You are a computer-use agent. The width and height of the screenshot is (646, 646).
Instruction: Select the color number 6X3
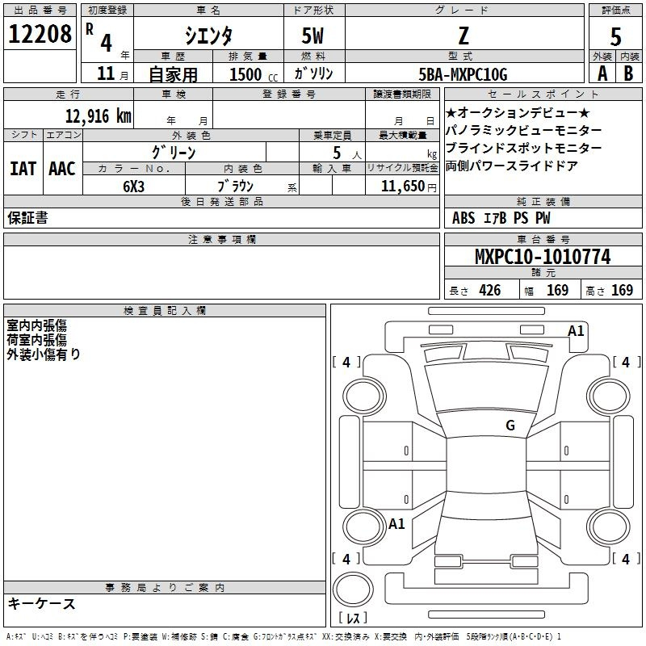pos(133,186)
